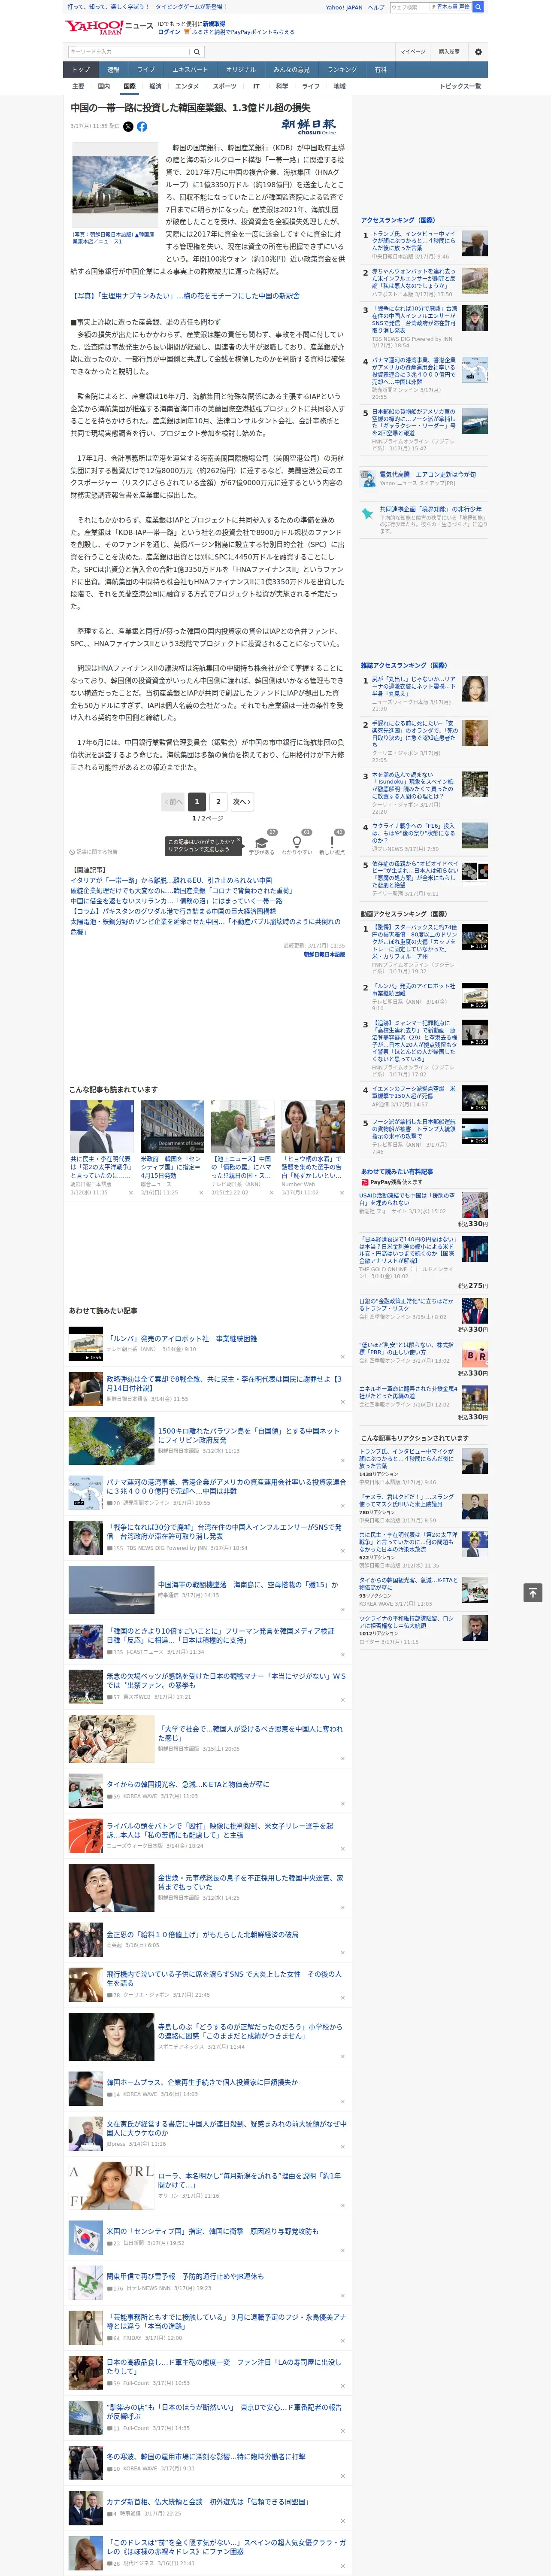The image size is (551, 2576).
Task: Open the article's main building photo
Action: click(x=115, y=184)
